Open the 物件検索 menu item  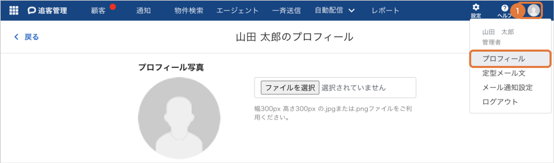189,11
